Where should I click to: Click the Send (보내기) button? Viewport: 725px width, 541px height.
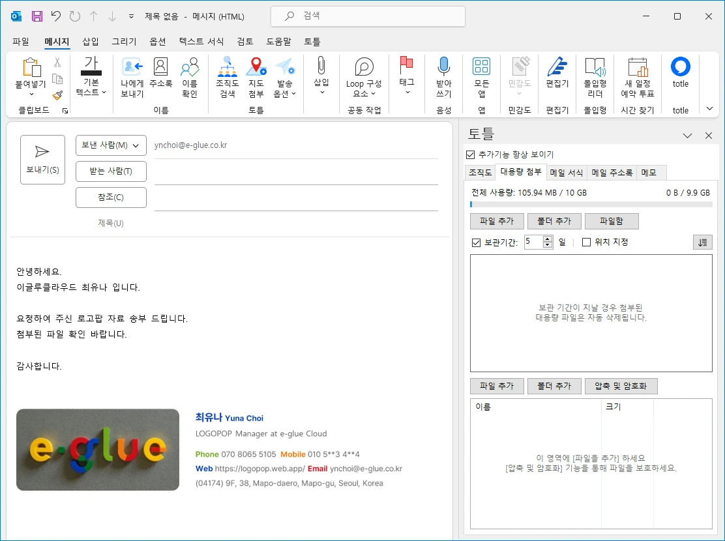tap(42, 160)
